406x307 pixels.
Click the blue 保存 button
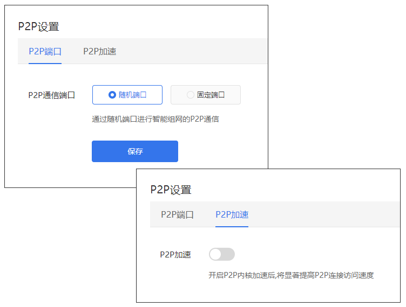pyautogui.click(x=135, y=151)
